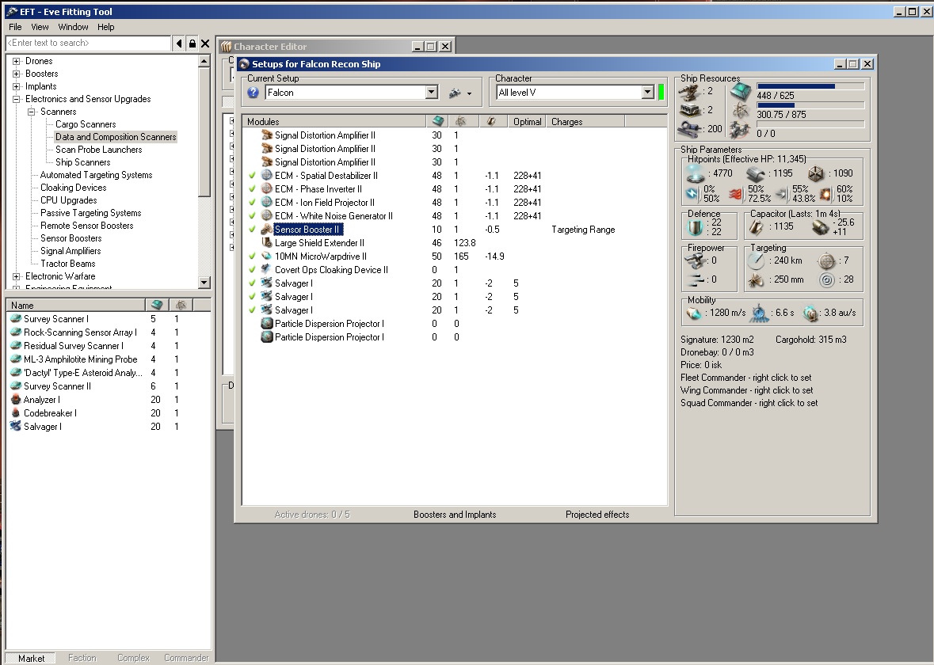Click the Defence tank icon
The image size is (934, 665).
pos(695,227)
